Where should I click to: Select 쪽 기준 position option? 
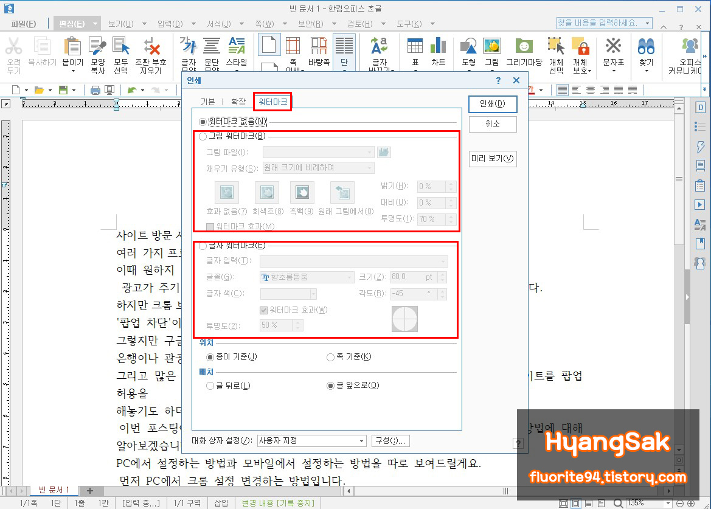coord(330,357)
